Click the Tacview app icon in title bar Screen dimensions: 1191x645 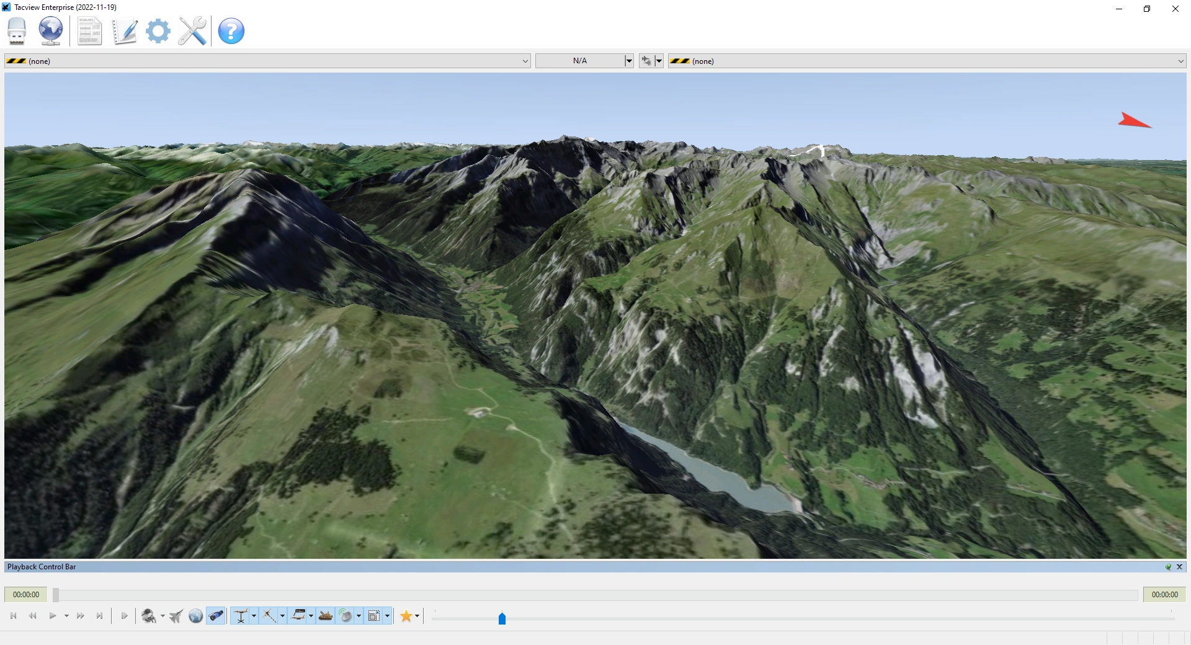[6, 7]
